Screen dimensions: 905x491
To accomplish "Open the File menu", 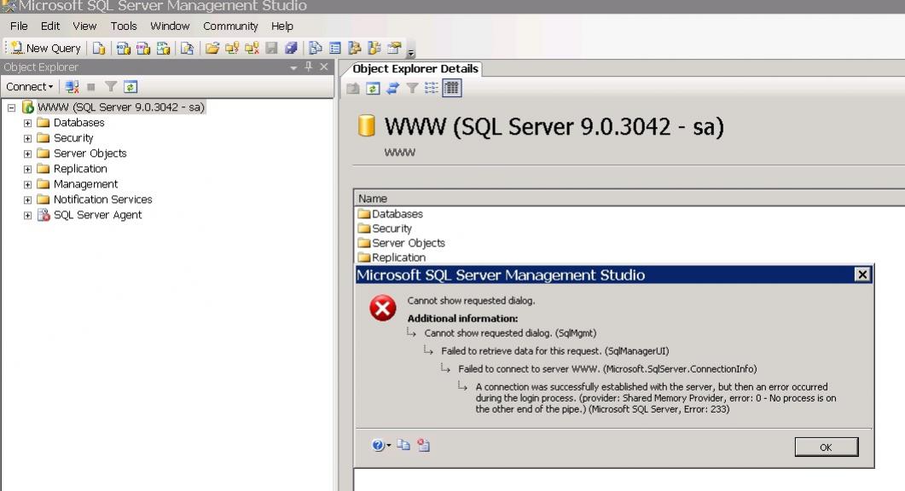I will click(x=19, y=26).
